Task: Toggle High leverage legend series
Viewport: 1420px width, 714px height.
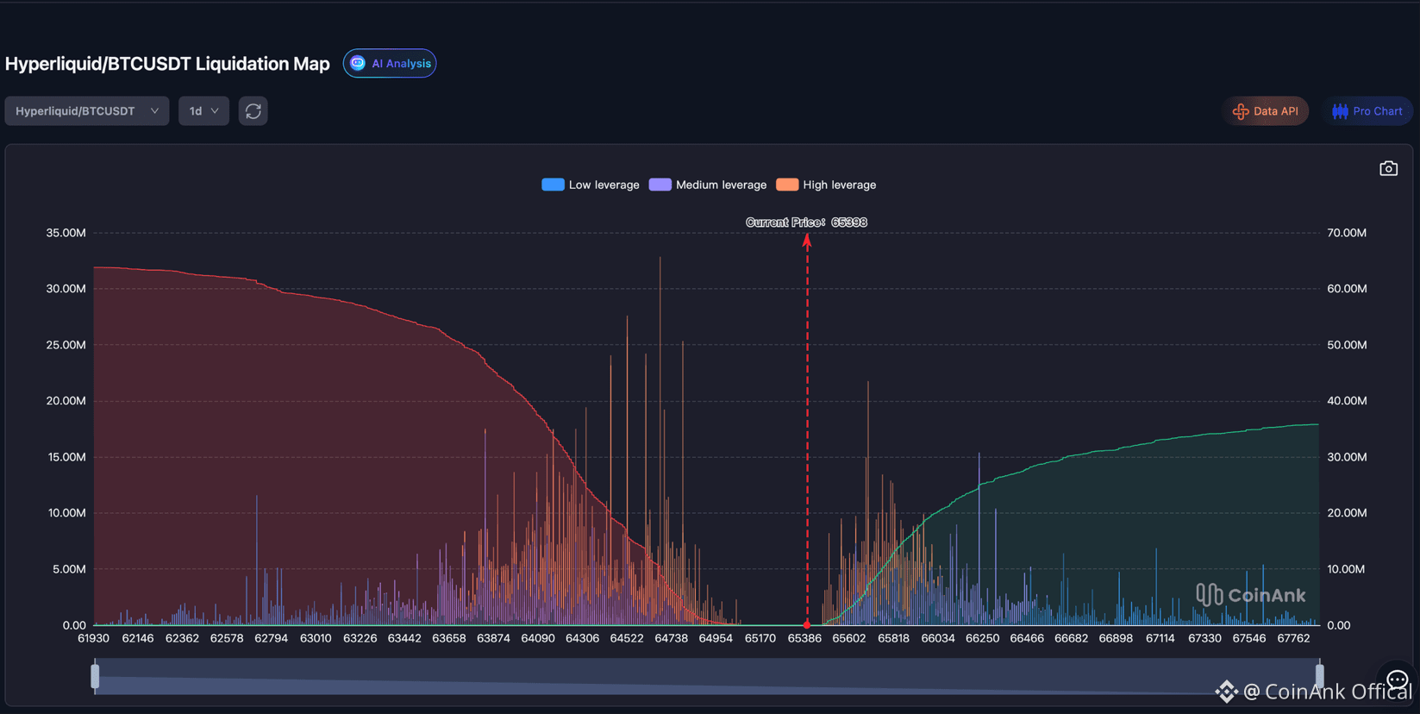Action: click(x=826, y=185)
